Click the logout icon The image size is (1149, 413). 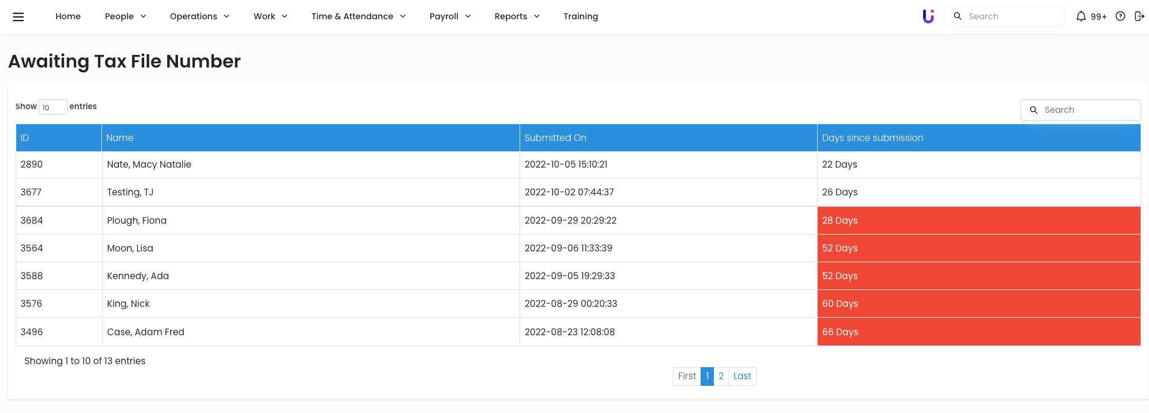1139,16
